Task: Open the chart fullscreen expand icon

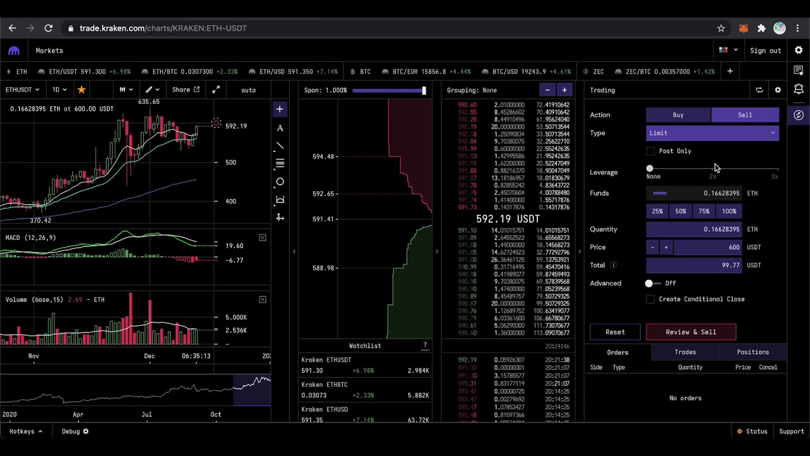Action: tap(216, 90)
